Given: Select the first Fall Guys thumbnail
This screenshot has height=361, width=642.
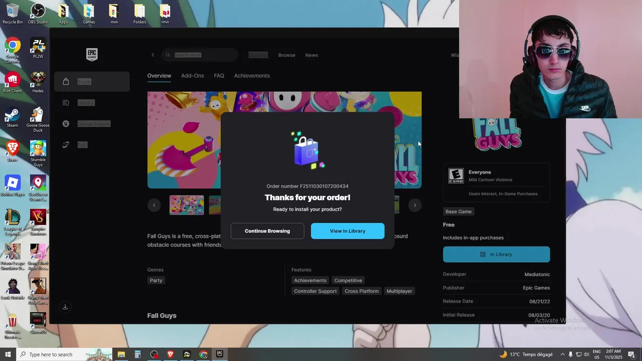Looking at the screenshot, I should coord(187,205).
